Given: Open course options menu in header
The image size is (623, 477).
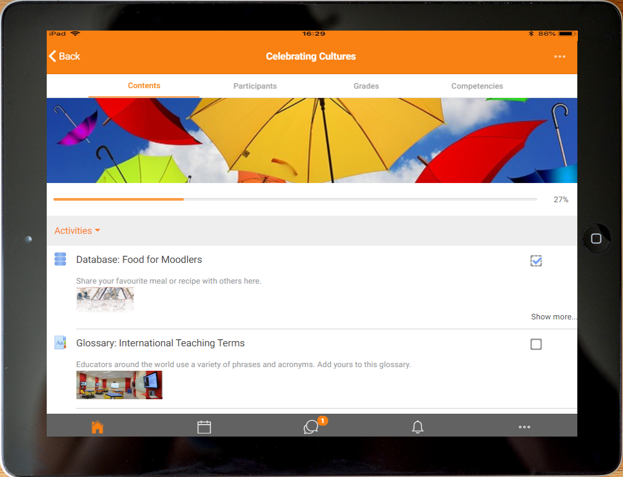Looking at the screenshot, I should coord(560,57).
